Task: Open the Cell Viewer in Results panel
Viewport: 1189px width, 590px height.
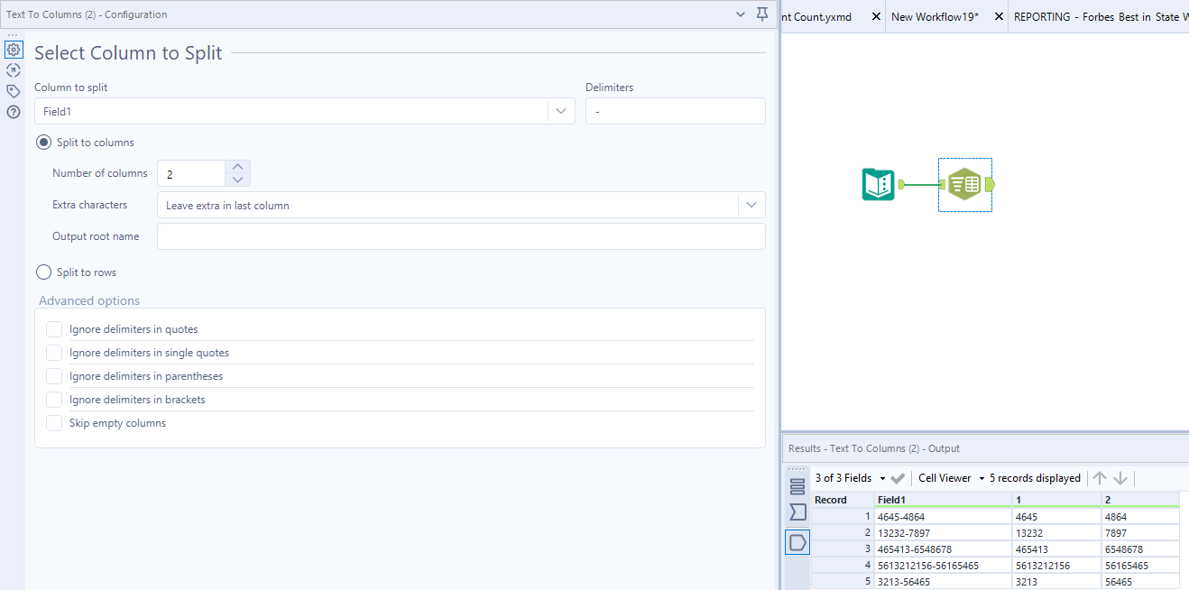Action: click(945, 477)
